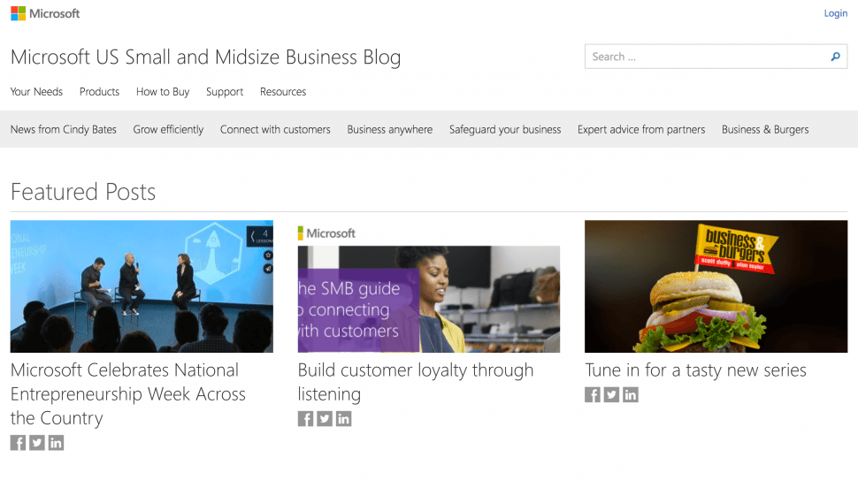The image size is (858, 488).
Task: Share customer loyalty post on LinkedIn
Action: tap(343, 418)
